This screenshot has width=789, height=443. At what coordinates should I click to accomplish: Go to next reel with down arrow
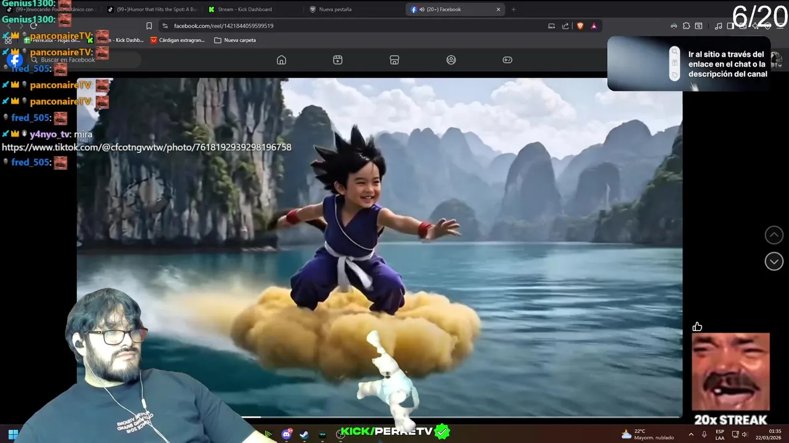pyautogui.click(x=774, y=261)
